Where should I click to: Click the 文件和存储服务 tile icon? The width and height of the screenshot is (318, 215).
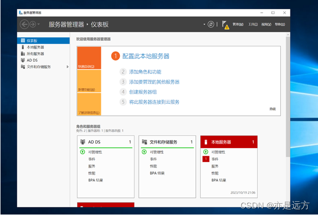coord(144,141)
